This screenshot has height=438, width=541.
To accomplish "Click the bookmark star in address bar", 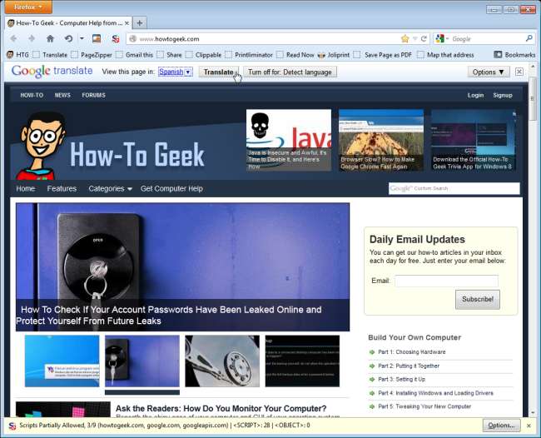I will (405, 38).
